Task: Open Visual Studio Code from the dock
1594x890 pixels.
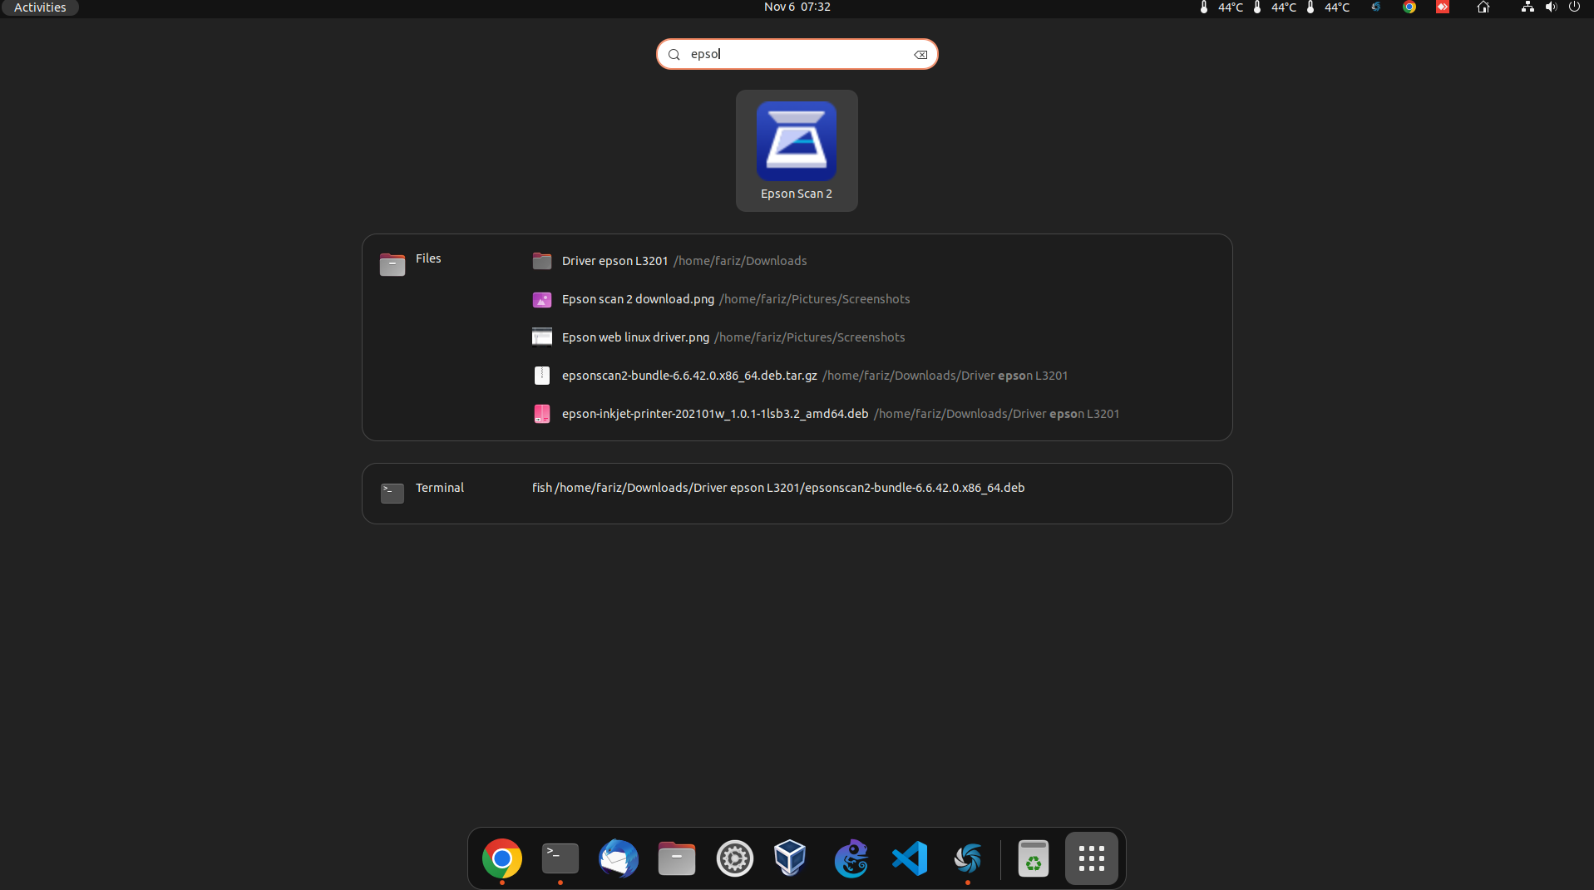Action: click(909, 858)
